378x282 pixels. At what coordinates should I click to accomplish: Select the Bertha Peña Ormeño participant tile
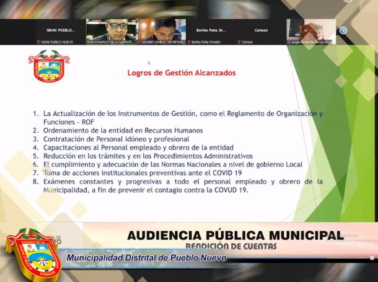211,31
